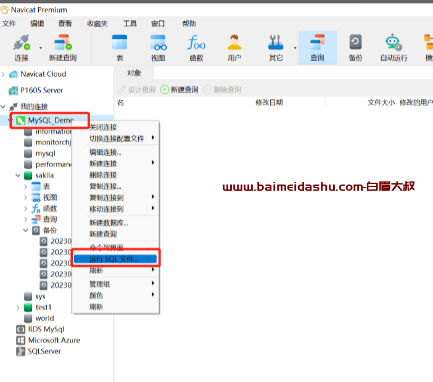Image resolution: width=433 pixels, height=382 pixels.
Task: Select the Table icon in the toolbar
Action: pyautogui.click(x=120, y=42)
